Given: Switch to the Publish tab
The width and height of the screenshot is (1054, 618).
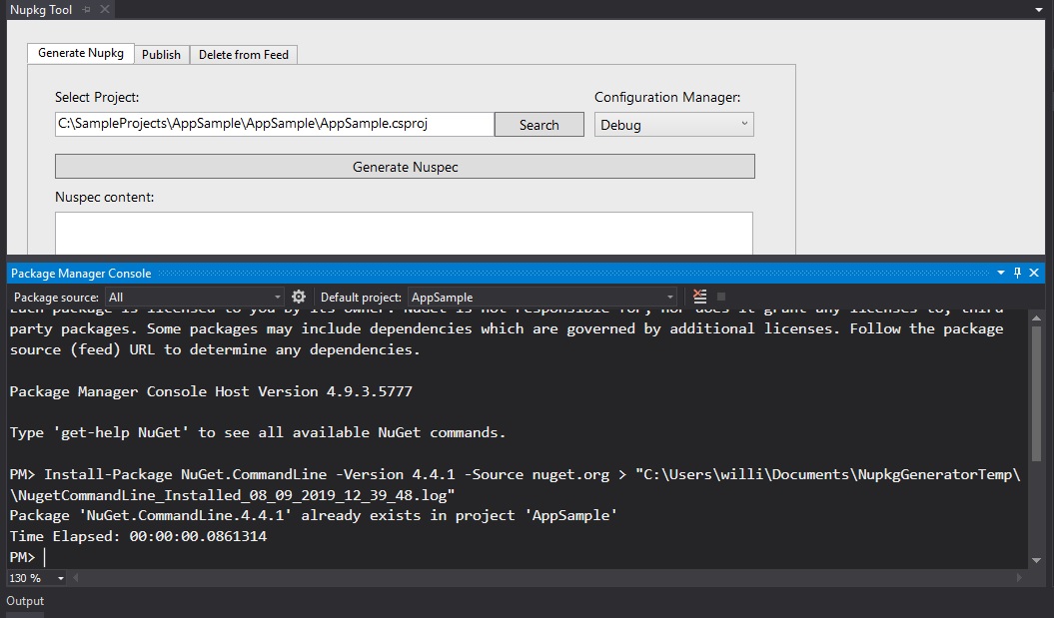Looking at the screenshot, I should (x=161, y=54).
